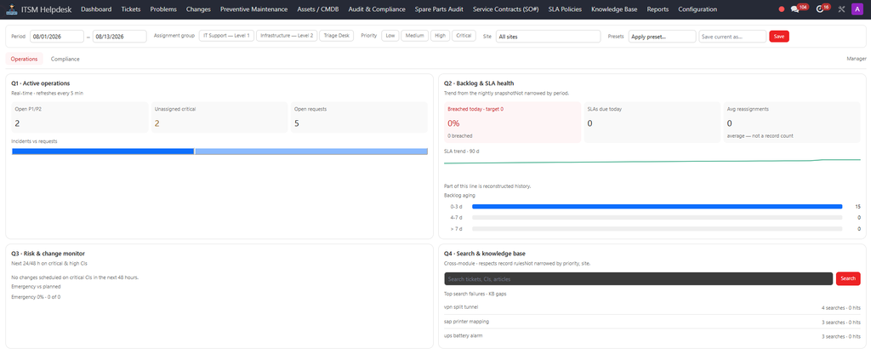Open the Knowledge Base menu
The width and height of the screenshot is (871, 360).
[x=614, y=9]
